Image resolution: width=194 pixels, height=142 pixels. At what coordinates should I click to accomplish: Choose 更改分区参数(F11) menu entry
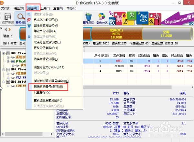click(x=46, y=48)
